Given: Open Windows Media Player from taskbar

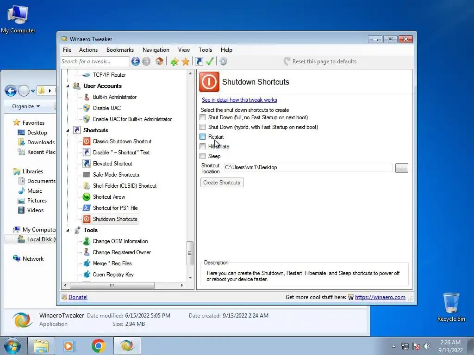Looking at the screenshot, I should coord(69,346).
